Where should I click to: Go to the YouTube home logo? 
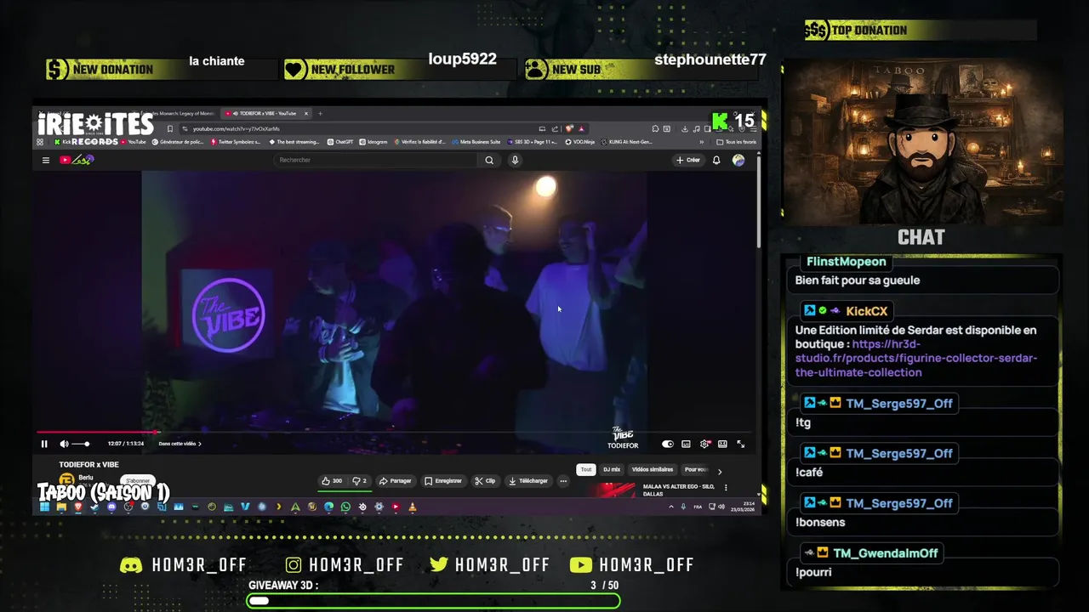coord(76,160)
